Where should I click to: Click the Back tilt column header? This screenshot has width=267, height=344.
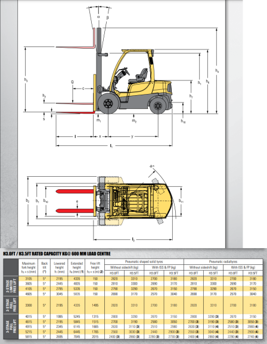pyautogui.click(x=44, y=267)
